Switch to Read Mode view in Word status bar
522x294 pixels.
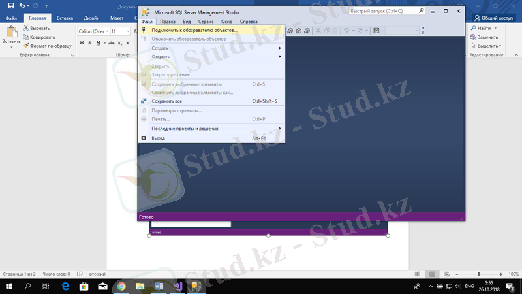pyautogui.click(x=418, y=274)
